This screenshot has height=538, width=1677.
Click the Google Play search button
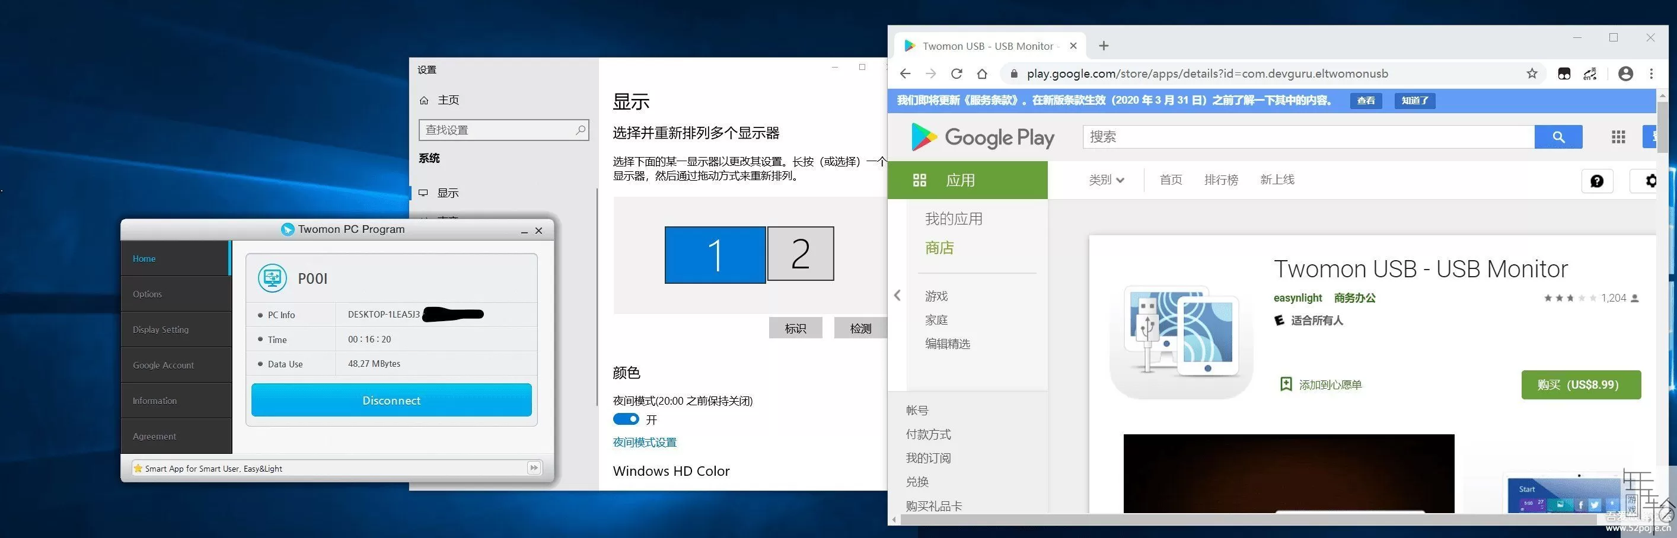[x=1558, y=137]
